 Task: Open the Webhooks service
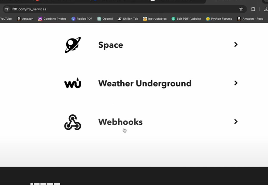[x=120, y=122]
